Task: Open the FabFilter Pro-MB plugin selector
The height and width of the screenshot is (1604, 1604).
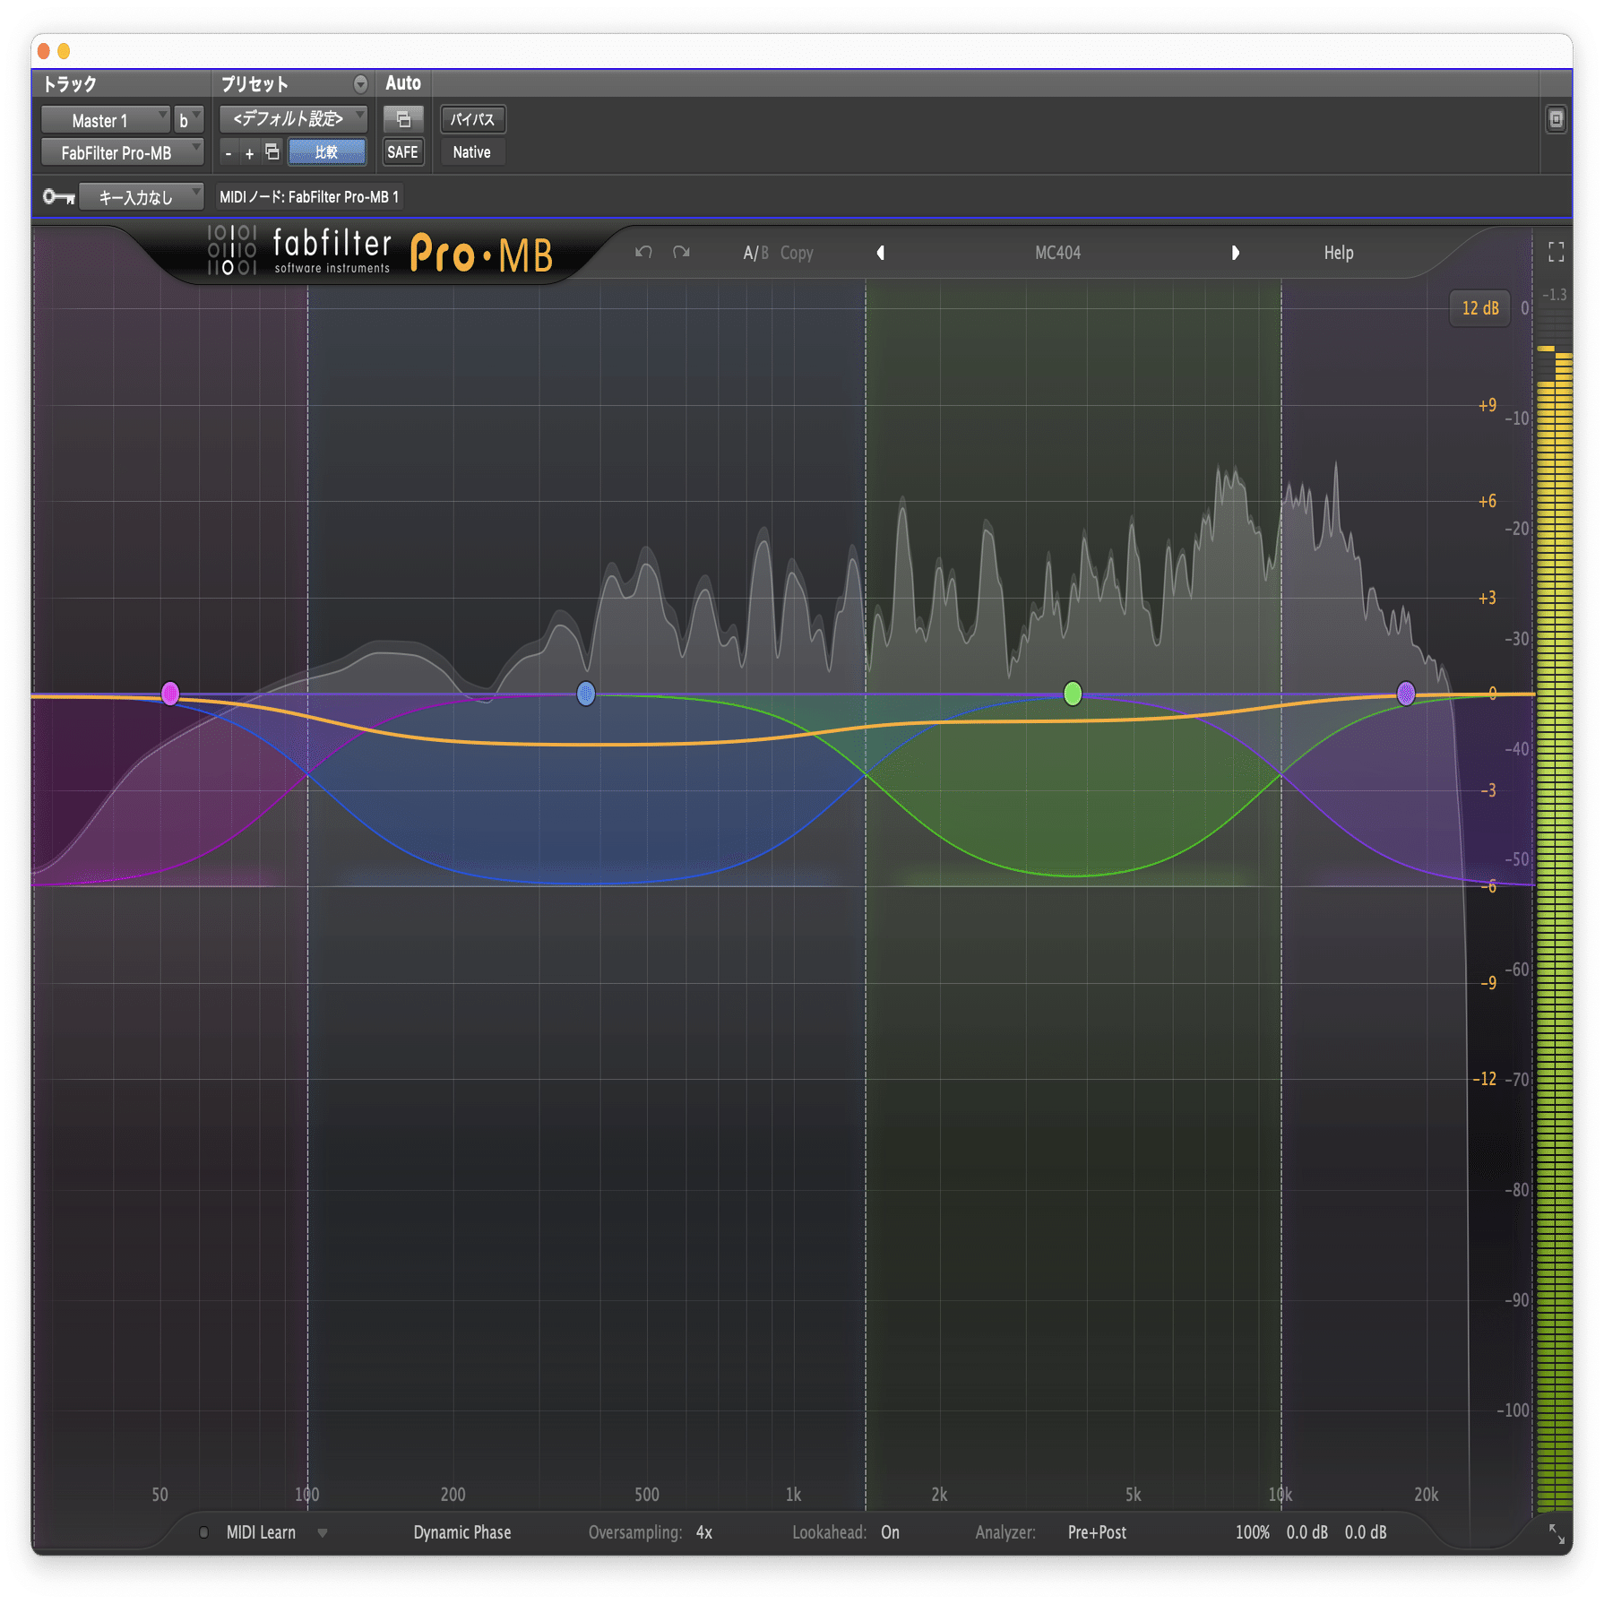Action: click(123, 153)
